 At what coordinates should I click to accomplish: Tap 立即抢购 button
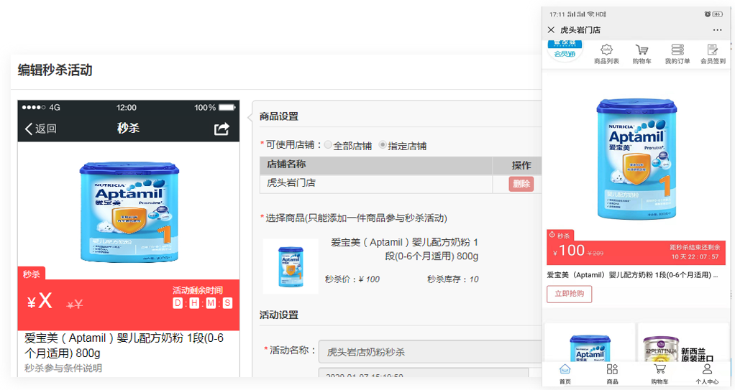[569, 294]
